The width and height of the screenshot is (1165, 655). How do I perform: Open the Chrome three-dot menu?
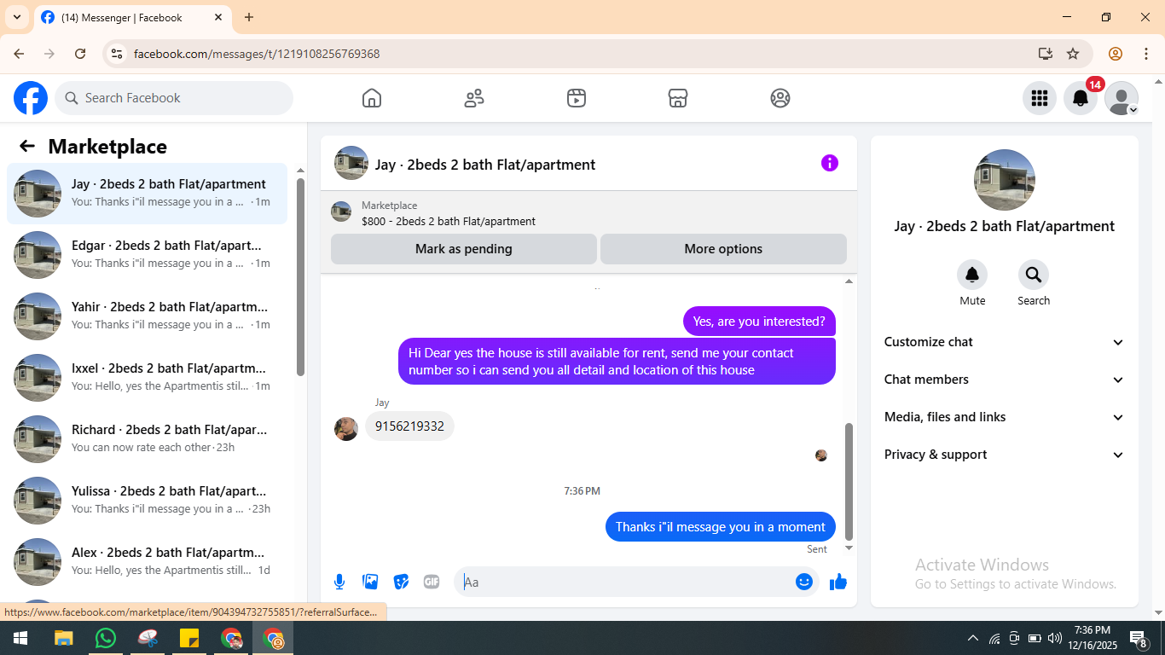tap(1146, 54)
